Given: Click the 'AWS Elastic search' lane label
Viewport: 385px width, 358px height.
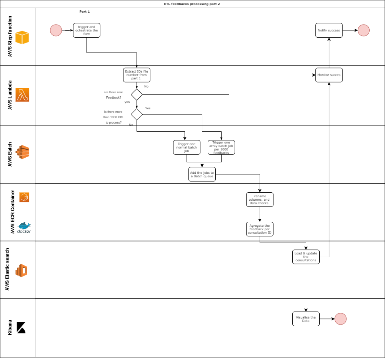Looking at the screenshot, I should tap(7, 269).
